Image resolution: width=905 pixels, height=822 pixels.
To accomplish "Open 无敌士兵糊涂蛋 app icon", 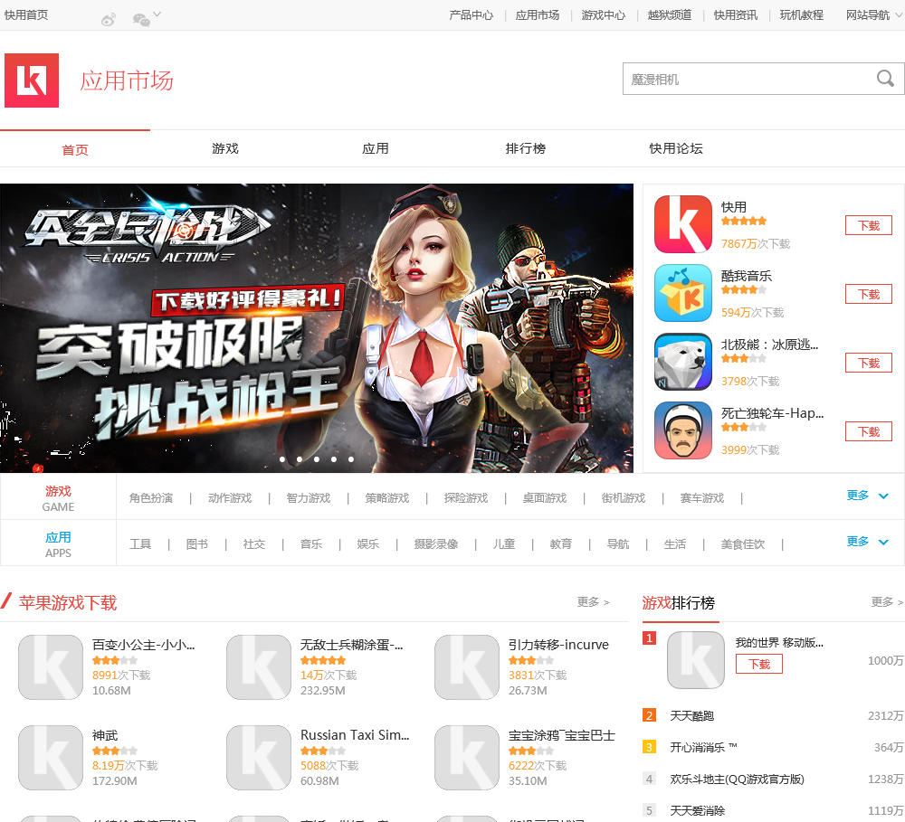I will click(x=259, y=667).
